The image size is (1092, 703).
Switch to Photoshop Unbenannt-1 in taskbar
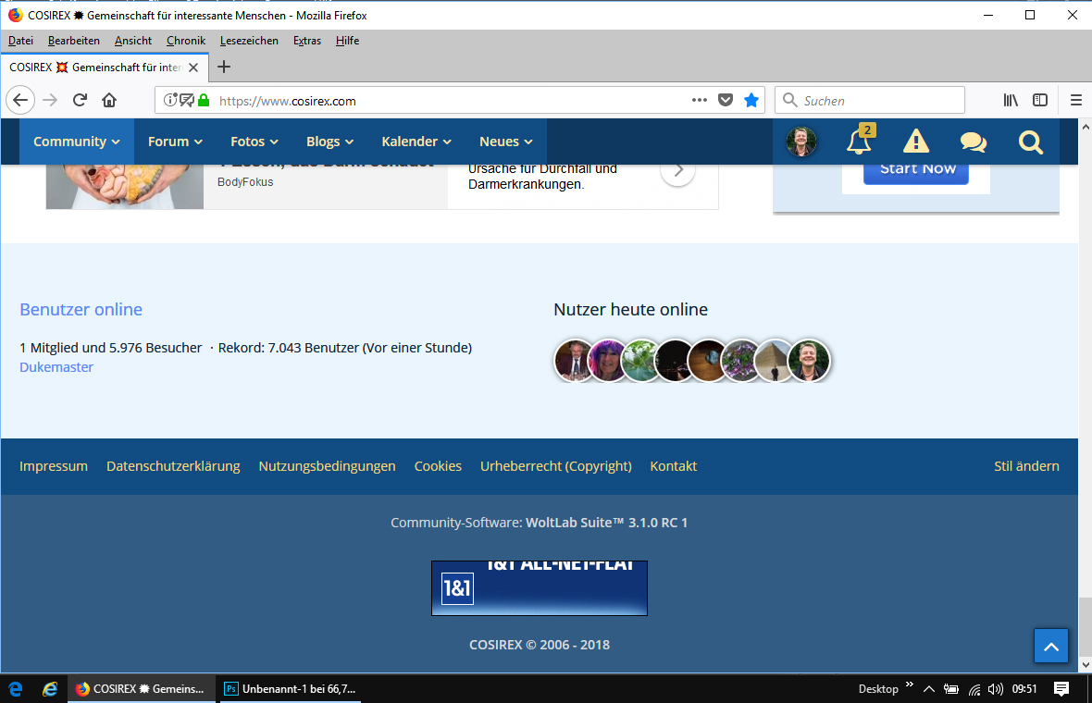point(291,689)
